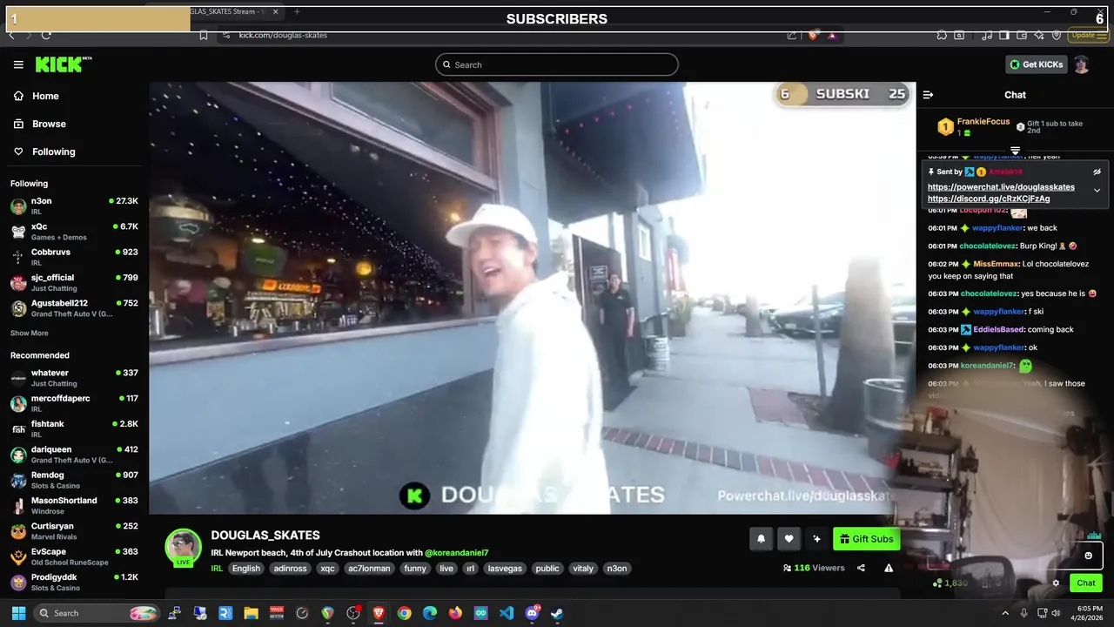Open n3on's followed channel
This screenshot has width=1114, height=627.
(x=74, y=206)
